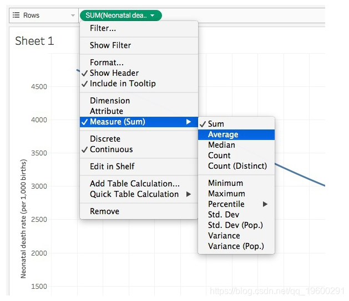Select Attribute in the menu
Viewport: 349px width, 301px height.
[x=139, y=111]
